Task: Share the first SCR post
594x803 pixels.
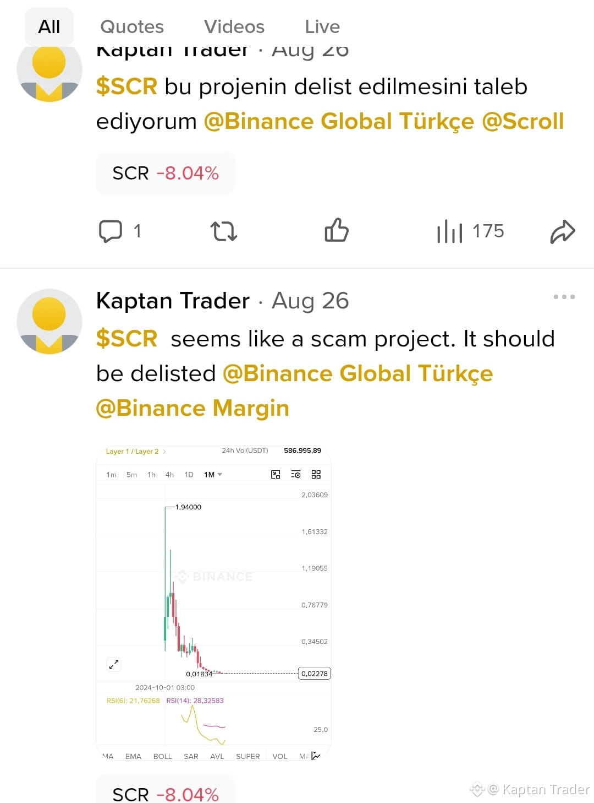Action: [x=563, y=231]
